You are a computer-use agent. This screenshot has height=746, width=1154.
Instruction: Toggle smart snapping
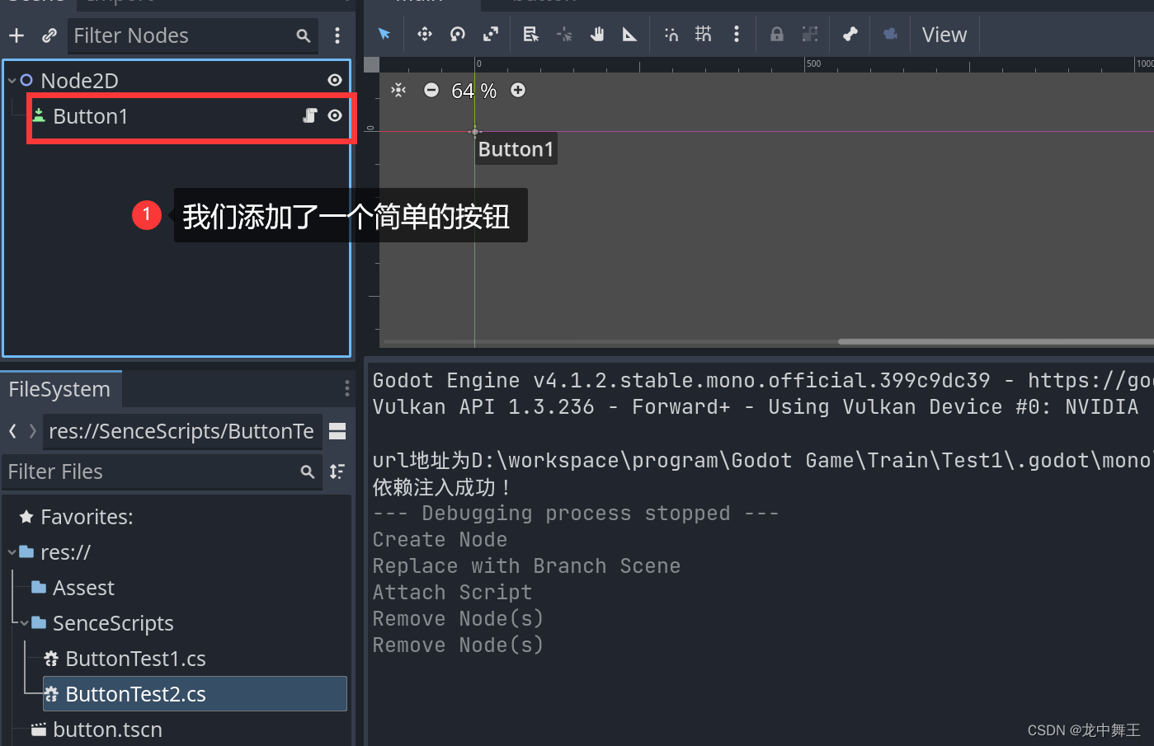pos(671,34)
